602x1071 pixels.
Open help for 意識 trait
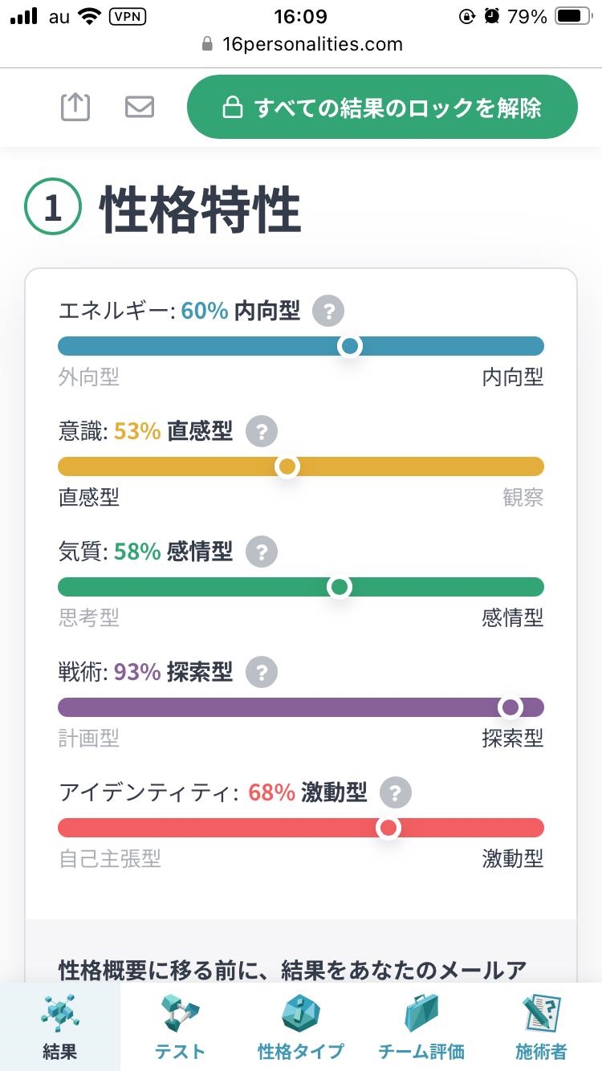[261, 432]
